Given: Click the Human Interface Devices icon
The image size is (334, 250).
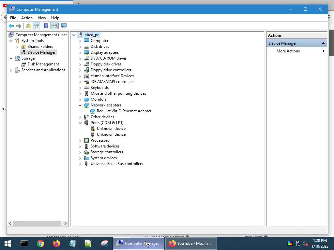Looking at the screenshot, I should point(86,76).
